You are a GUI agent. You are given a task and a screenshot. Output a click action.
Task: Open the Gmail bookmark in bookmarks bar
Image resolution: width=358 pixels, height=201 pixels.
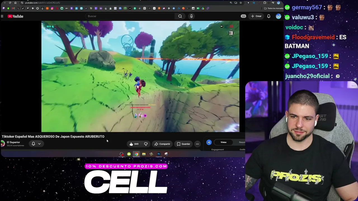tap(13, 8)
